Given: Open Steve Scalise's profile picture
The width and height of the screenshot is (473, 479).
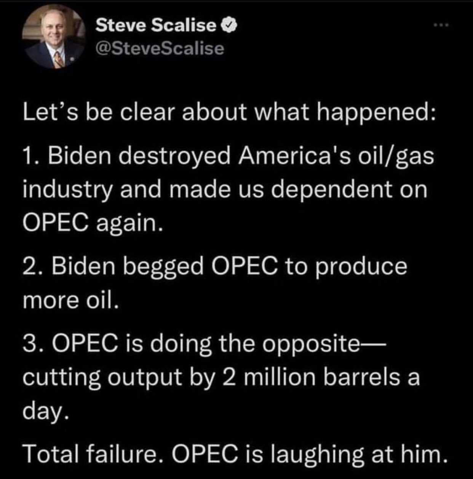Looking at the screenshot, I should [x=53, y=38].
